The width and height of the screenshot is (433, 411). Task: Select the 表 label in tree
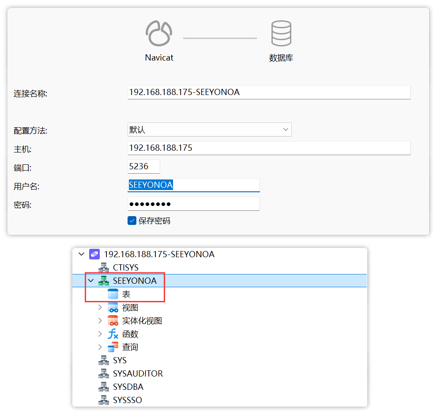(x=126, y=294)
